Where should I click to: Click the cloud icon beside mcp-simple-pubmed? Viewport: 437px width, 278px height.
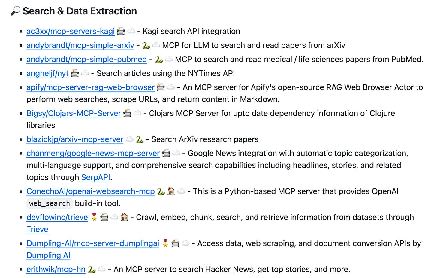[x=169, y=59]
